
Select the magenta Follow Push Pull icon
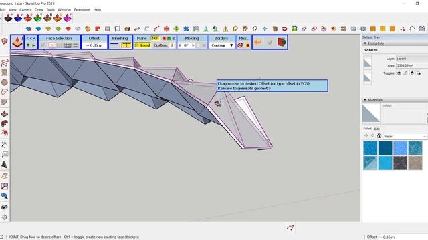(x=68, y=18)
